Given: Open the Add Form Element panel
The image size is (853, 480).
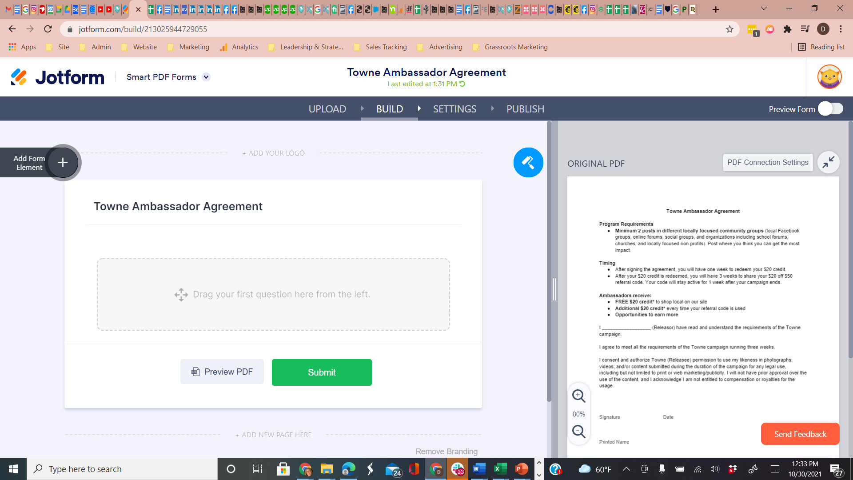Looking at the screenshot, I should pos(63,163).
